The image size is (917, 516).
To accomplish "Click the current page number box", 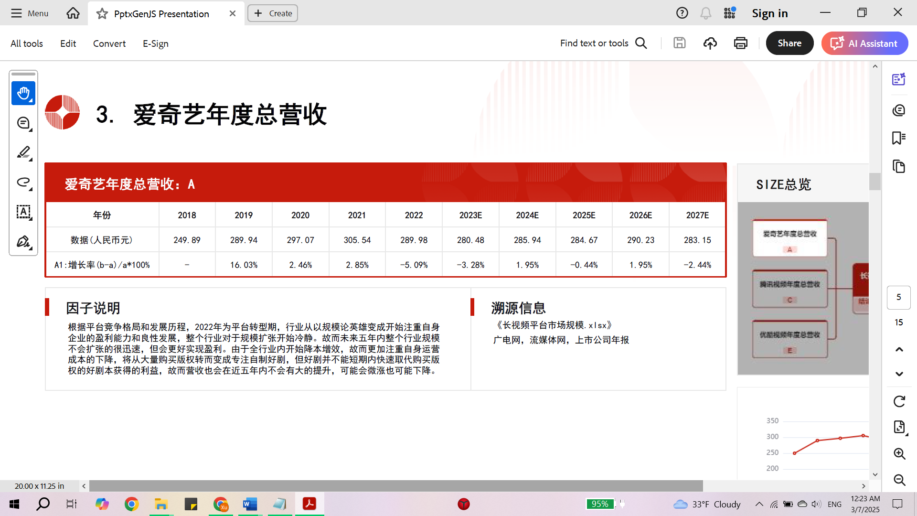I will 899,297.
